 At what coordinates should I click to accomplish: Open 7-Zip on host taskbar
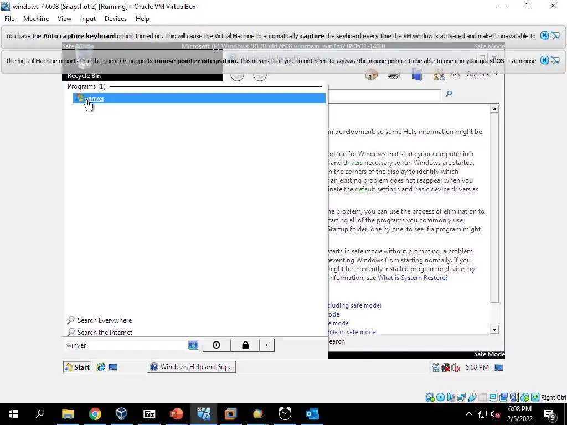click(x=150, y=414)
